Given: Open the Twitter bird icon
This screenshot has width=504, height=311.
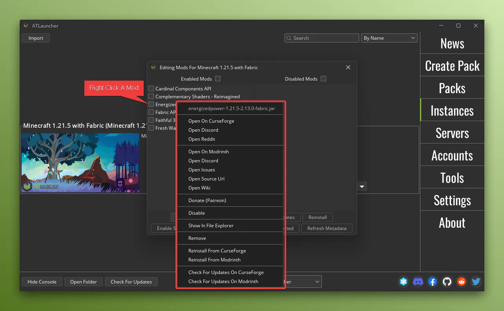Looking at the screenshot, I should click(x=476, y=282).
